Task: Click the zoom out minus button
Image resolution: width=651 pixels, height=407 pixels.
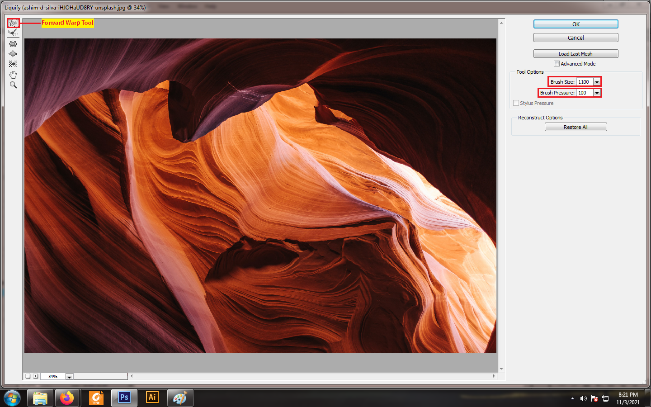Action: [x=28, y=376]
